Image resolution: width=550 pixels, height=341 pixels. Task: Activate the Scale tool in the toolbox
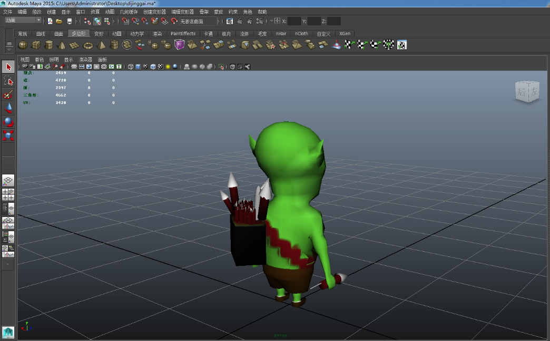[x=8, y=136]
